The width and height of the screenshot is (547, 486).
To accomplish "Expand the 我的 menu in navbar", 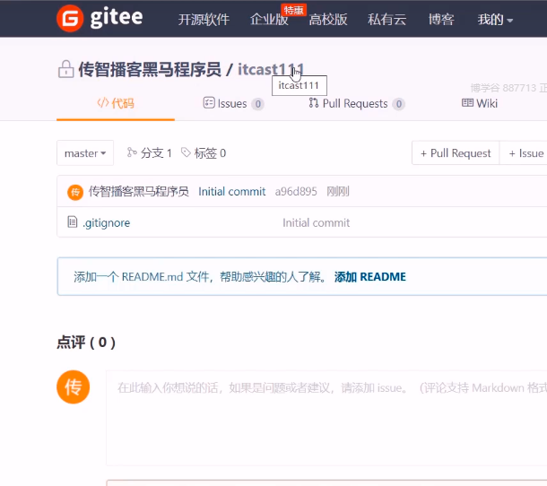I will point(495,20).
